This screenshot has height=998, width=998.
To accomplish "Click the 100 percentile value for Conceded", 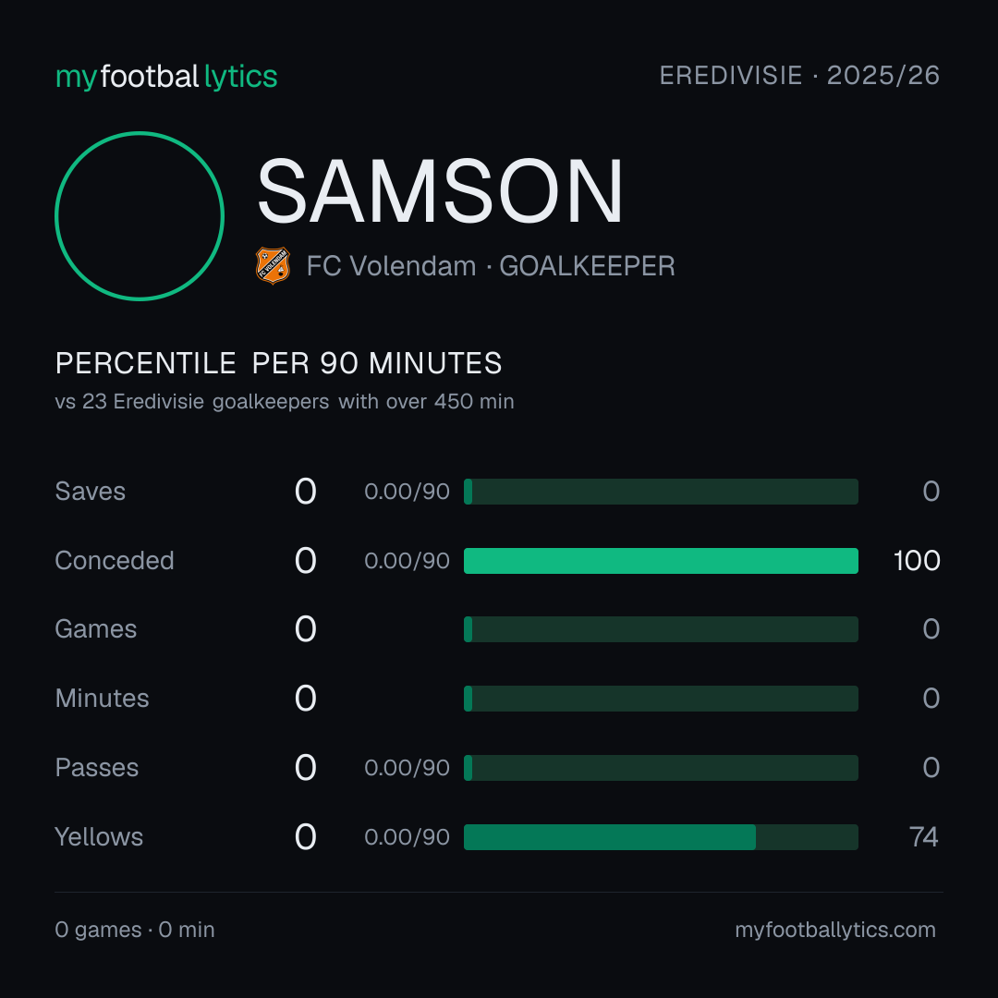I will 917,561.
